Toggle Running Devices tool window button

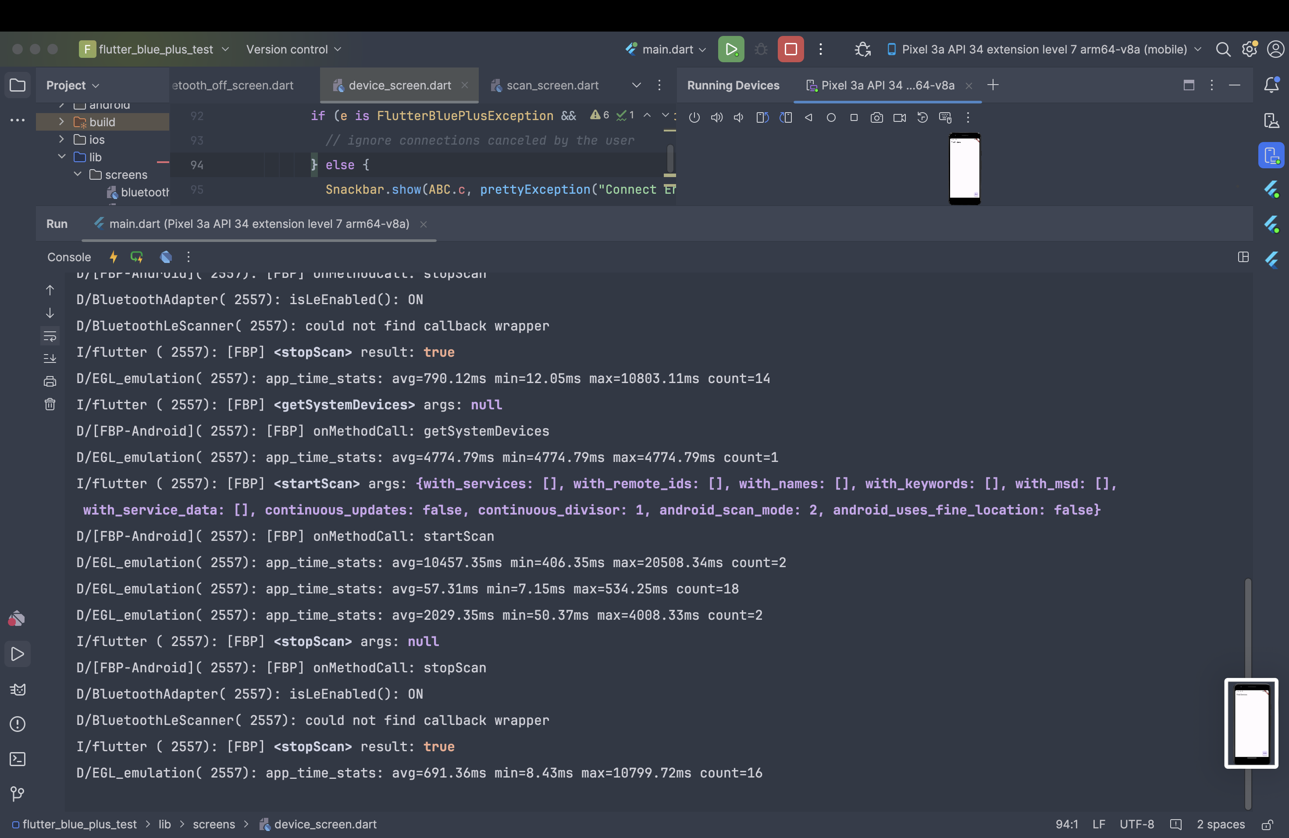point(1271,156)
